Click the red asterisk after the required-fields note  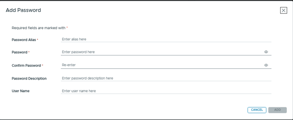coord(67,28)
